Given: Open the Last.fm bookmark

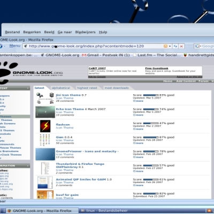Looking at the screenshot, I should [157, 55].
